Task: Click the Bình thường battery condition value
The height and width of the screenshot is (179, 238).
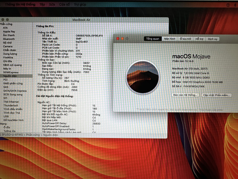Action: (x=72, y=81)
